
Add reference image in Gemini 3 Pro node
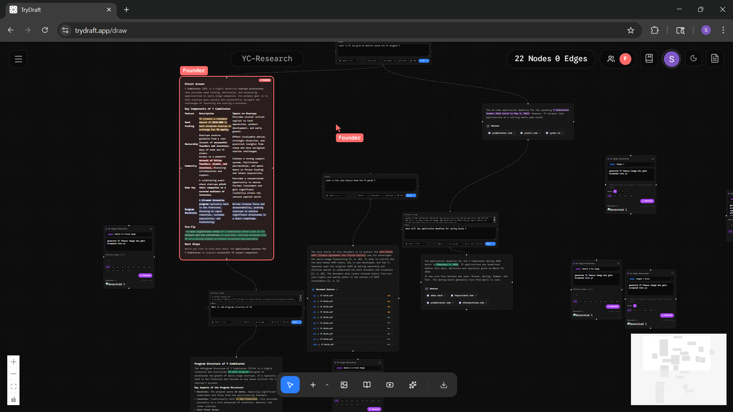[x=577, y=295]
